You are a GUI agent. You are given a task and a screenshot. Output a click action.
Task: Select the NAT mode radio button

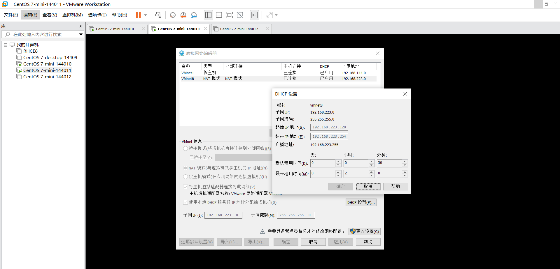tap(185, 168)
